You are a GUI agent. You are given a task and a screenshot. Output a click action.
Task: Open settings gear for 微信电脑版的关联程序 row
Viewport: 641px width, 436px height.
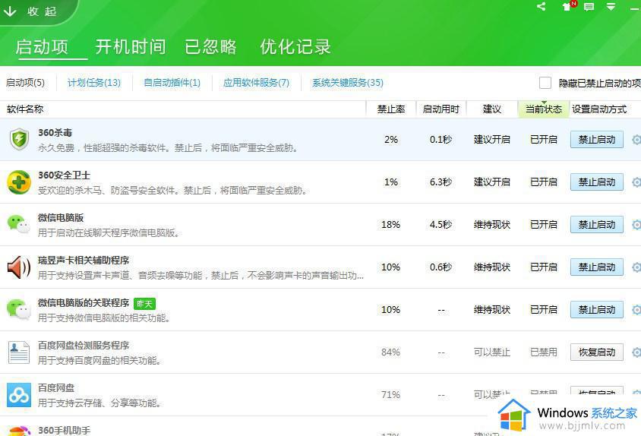point(636,310)
